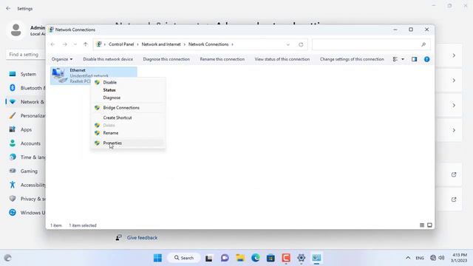Open the blue Help icon
473x266 pixels.
[x=426, y=59]
